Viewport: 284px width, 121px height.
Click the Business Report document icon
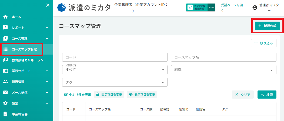5,114
